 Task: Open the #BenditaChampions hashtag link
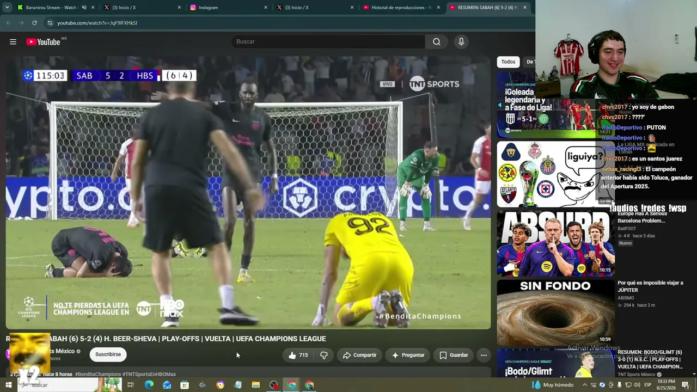(98, 375)
